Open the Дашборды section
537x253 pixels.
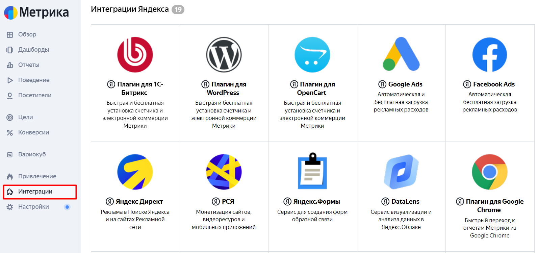click(x=33, y=50)
